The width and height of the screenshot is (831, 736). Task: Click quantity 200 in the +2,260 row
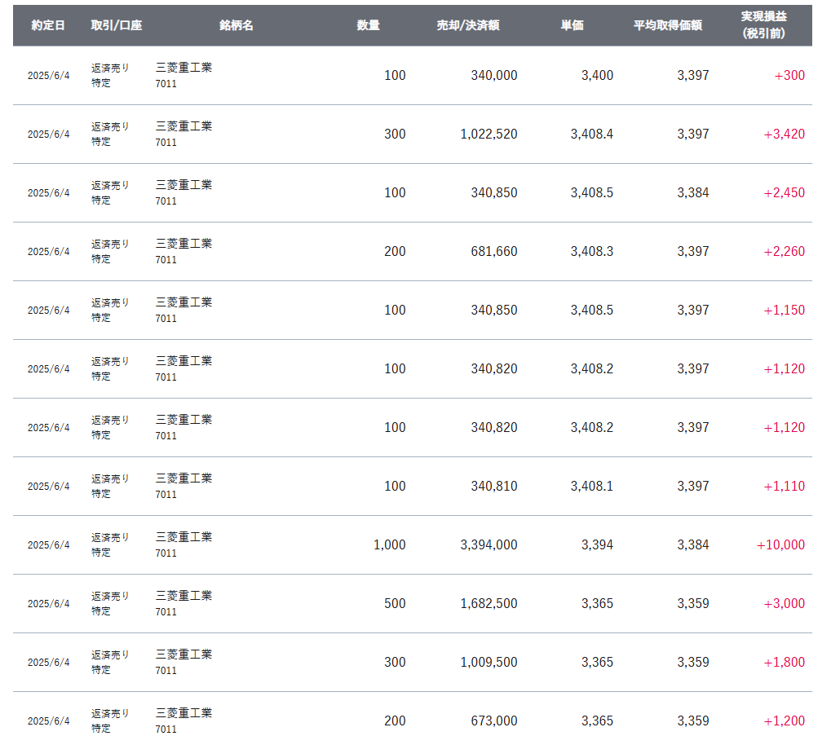pos(395,252)
